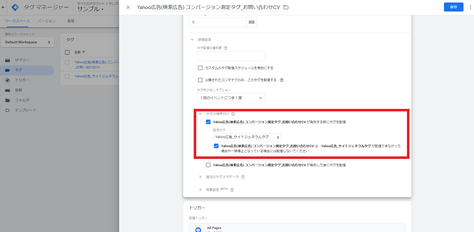Click the タグ sidebar icon
Image resolution: width=474 pixels, height=232 pixels.
8,70
